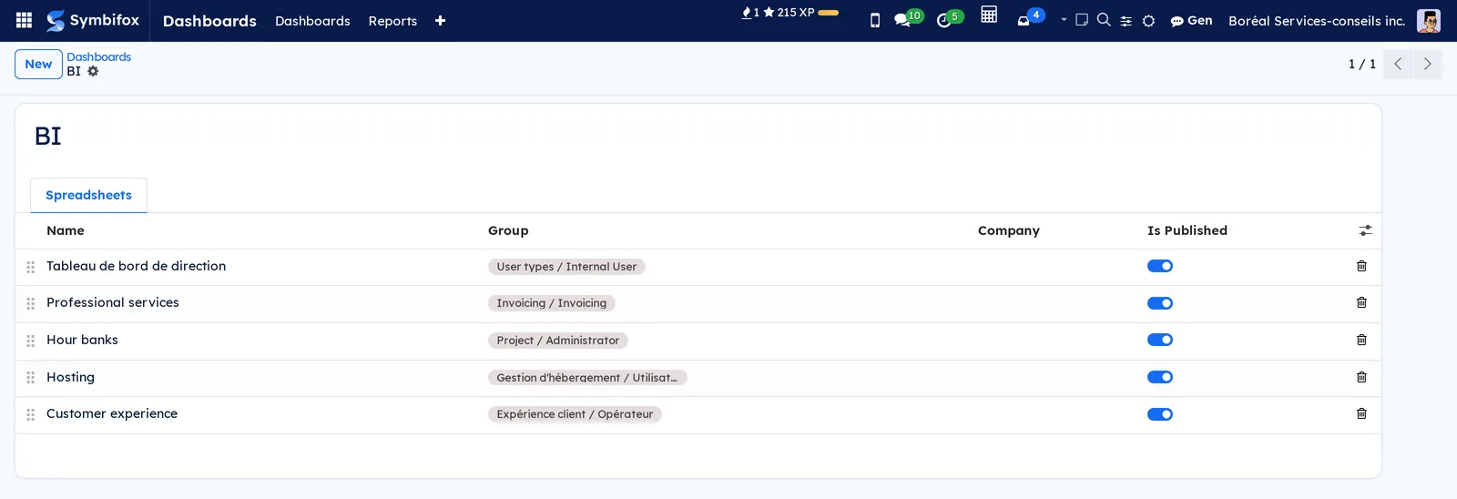The image size is (1457, 499).
Task: Click the 1 / 1 pager counter
Action: (x=1362, y=64)
